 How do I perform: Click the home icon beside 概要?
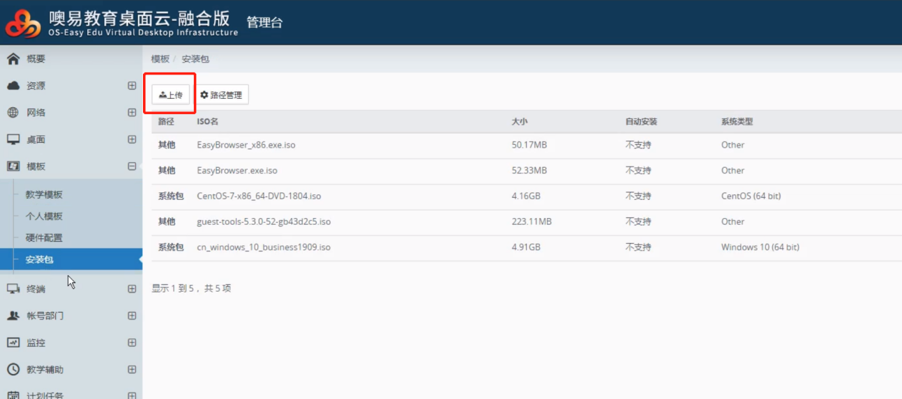[13, 59]
